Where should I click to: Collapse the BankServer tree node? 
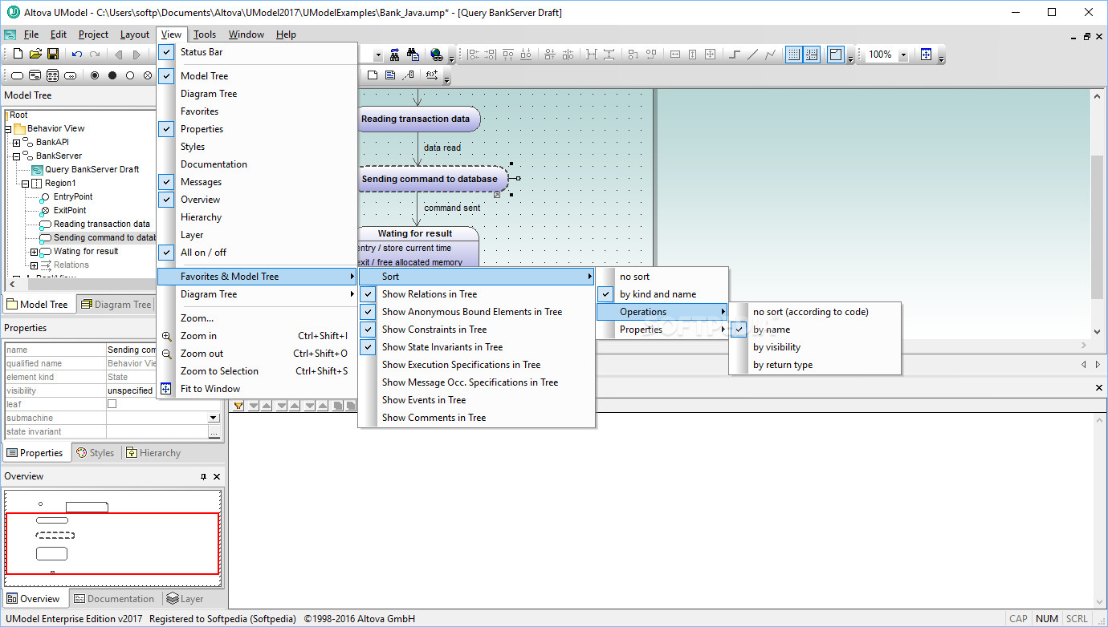click(16, 156)
